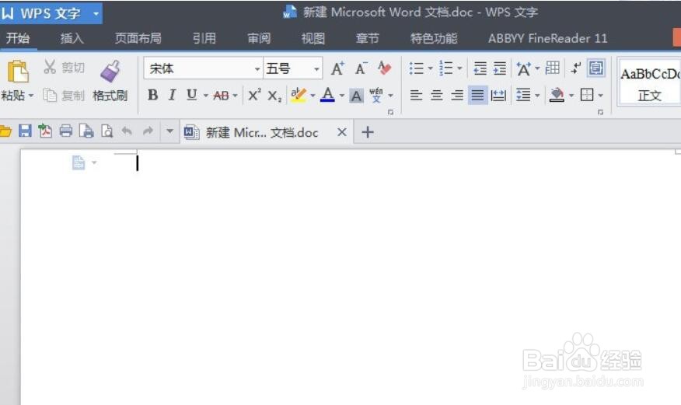
Task: Open paragraph dialog launcher at group corner
Action: point(601,113)
